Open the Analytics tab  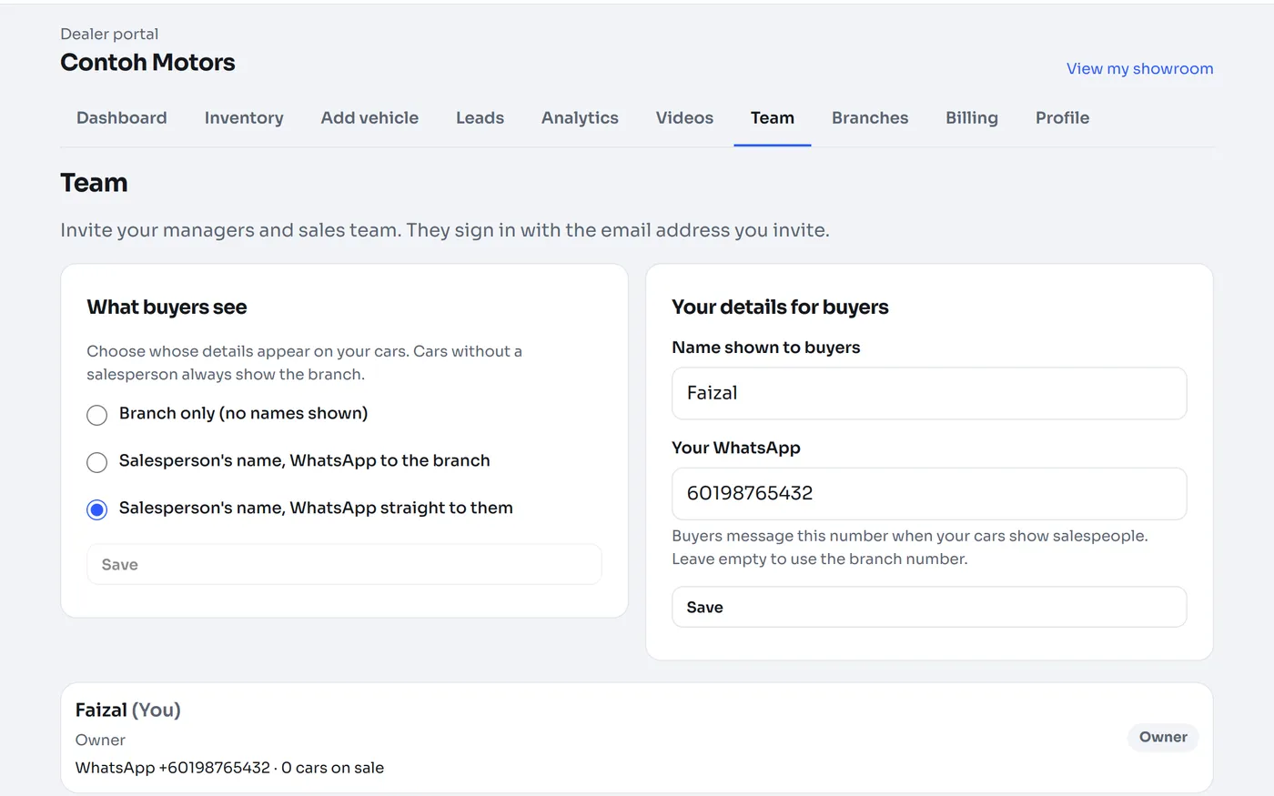coord(580,118)
